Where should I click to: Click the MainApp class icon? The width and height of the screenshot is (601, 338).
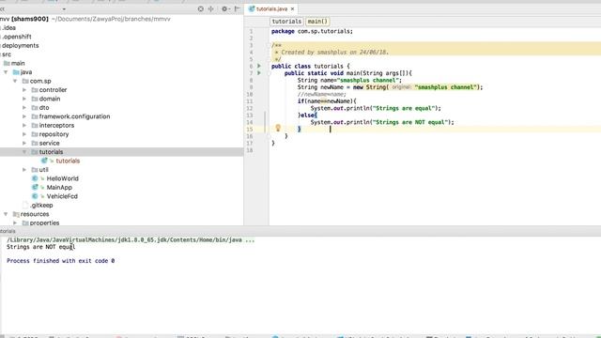point(35,187)
